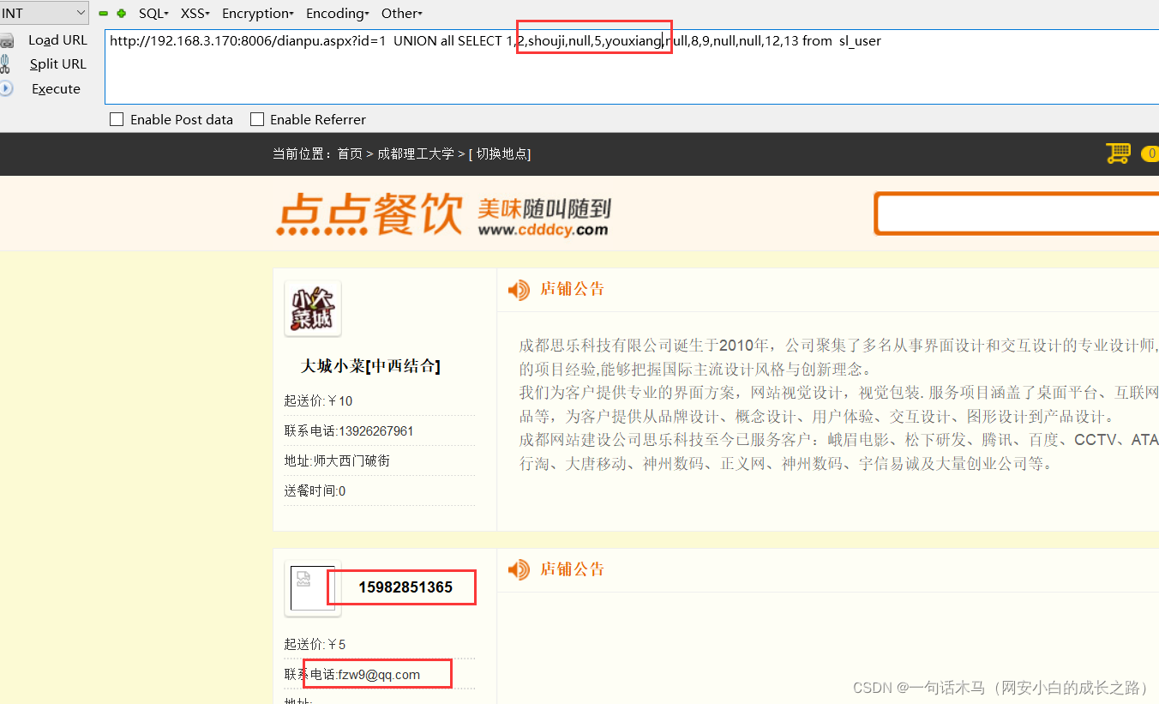Expand the Encryption menu
Screen dimensions: 1159x704
pos(258,14)
